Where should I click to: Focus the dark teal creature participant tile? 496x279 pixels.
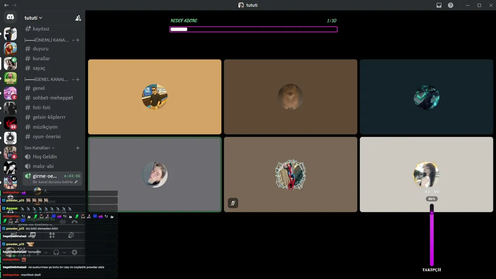[x=427, y=97]
